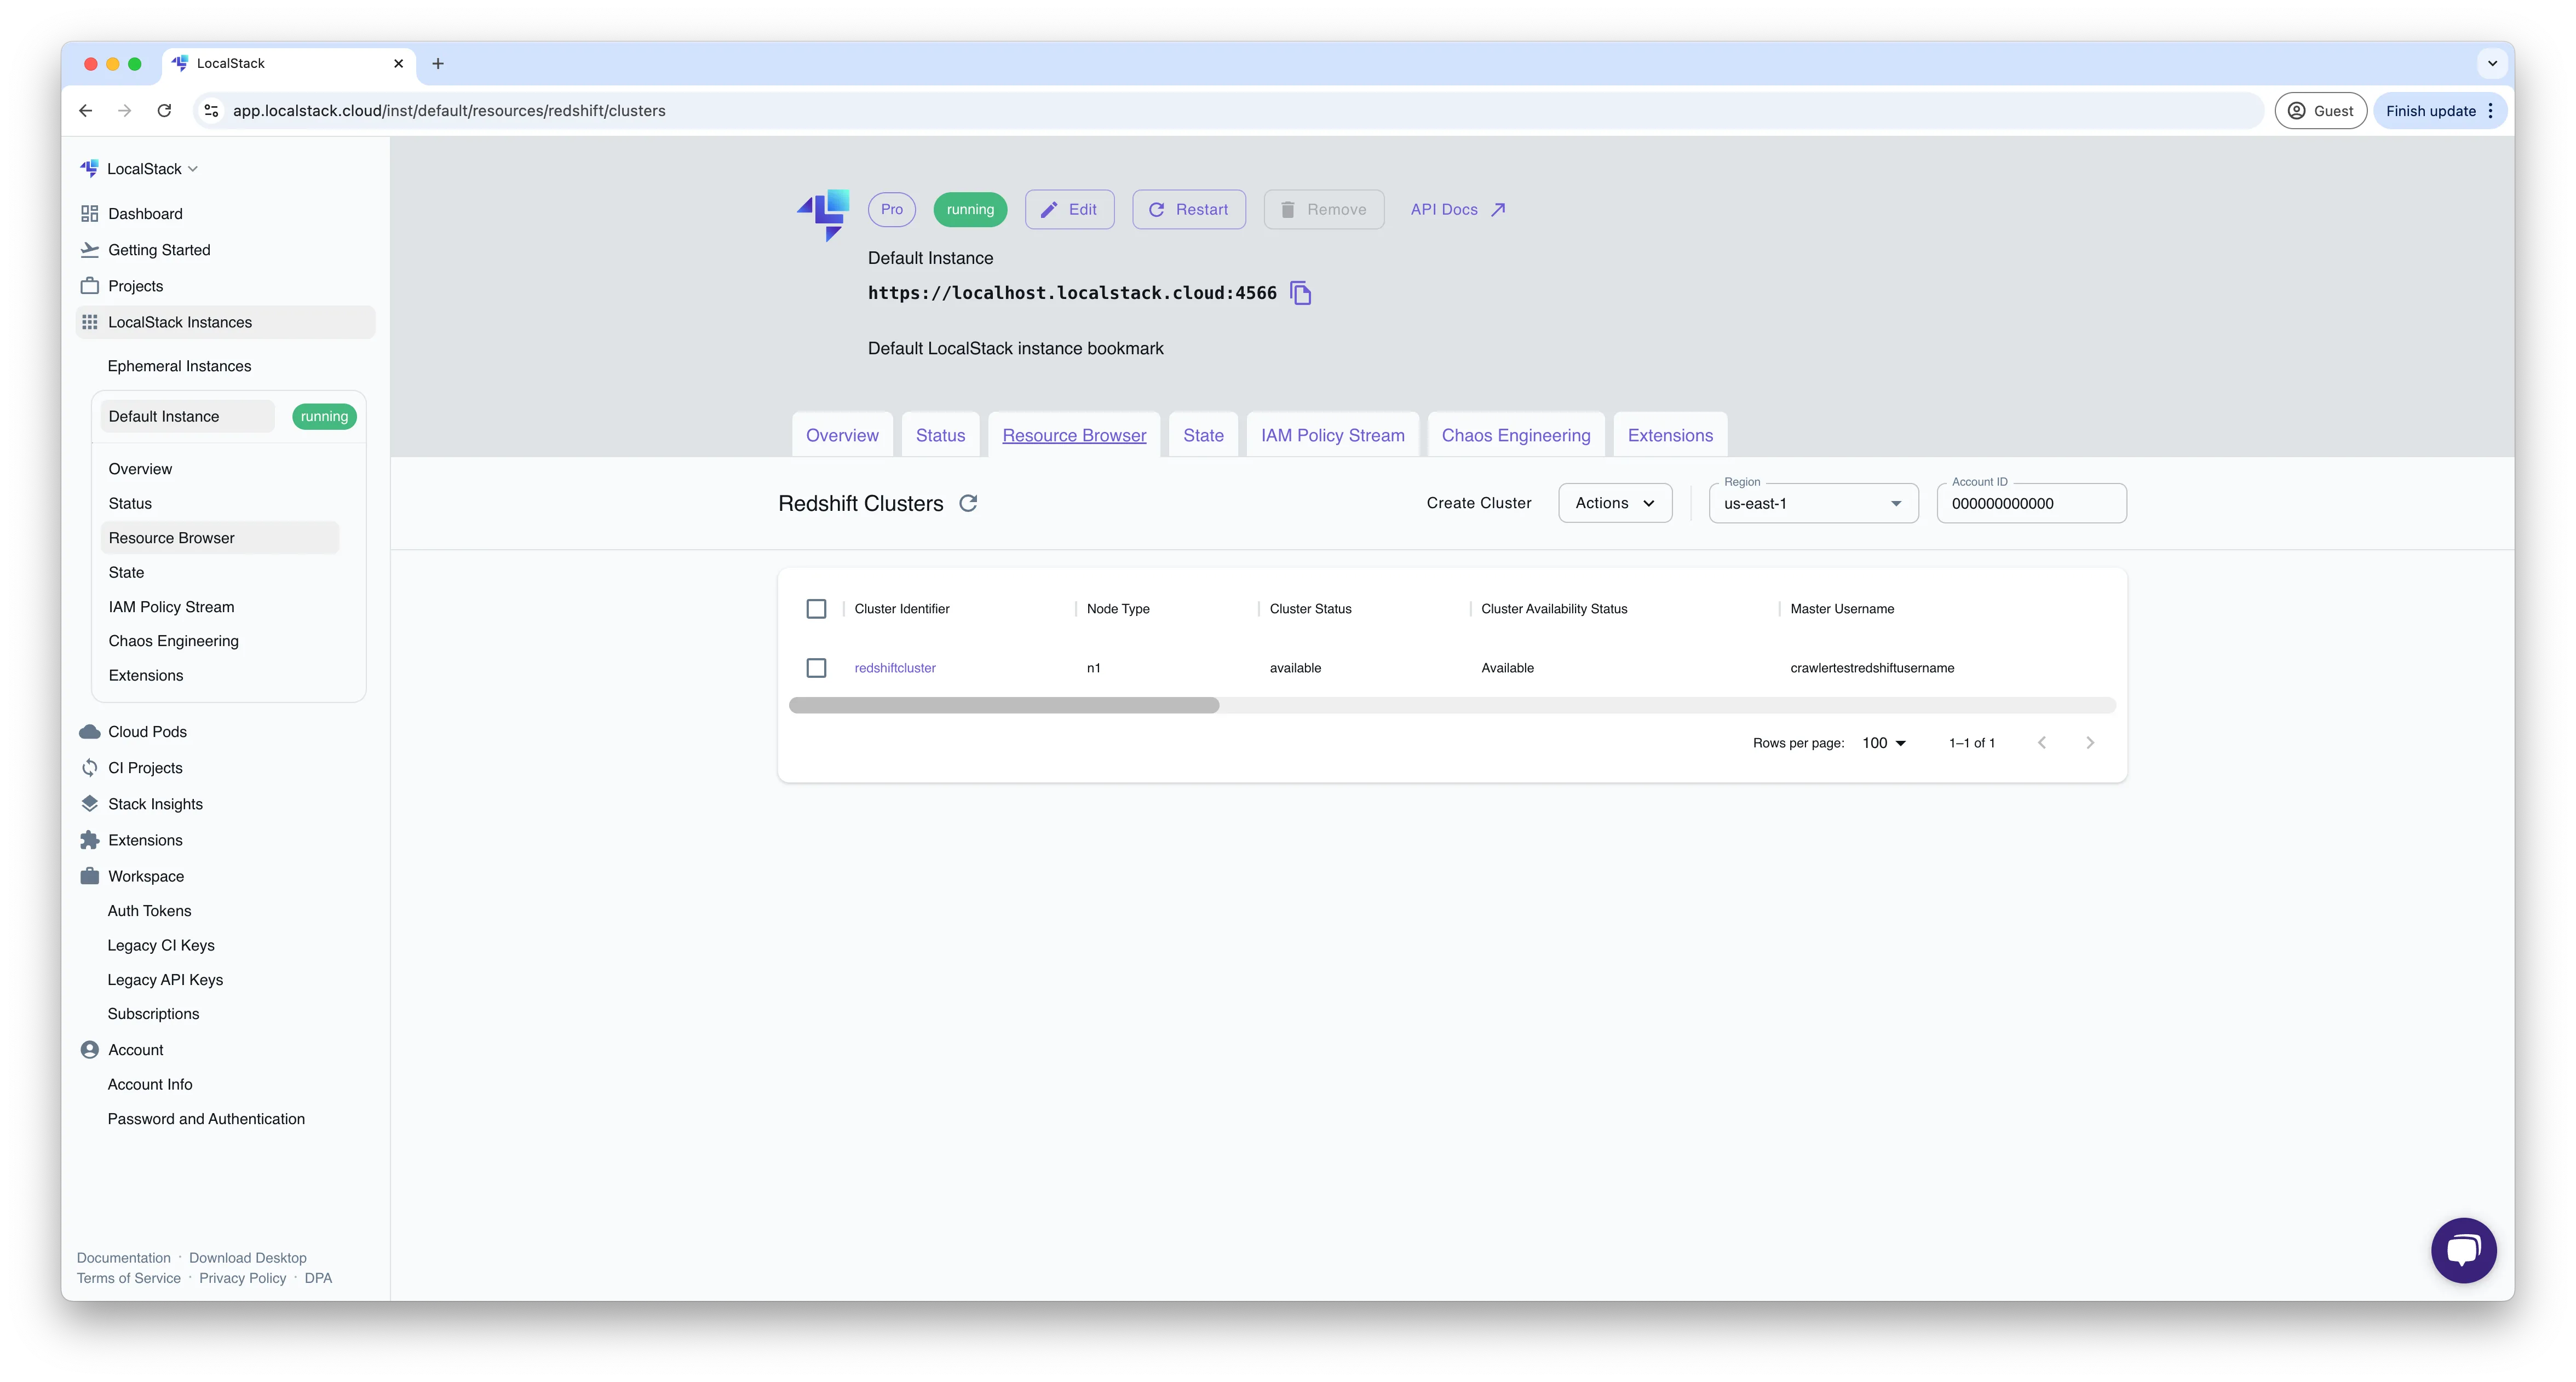Check the redshiftcluster row checkbox
Viewport: 2576px width, 1382px height.
(816, 667)
